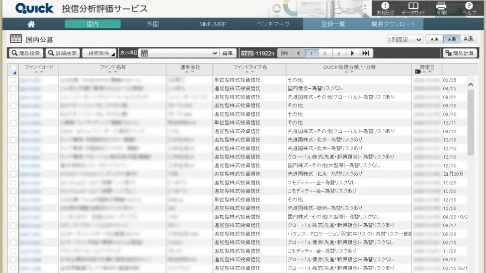
Task: Sort by QUICK投信分類_小分類 column arrows
Action: [349, 72]
